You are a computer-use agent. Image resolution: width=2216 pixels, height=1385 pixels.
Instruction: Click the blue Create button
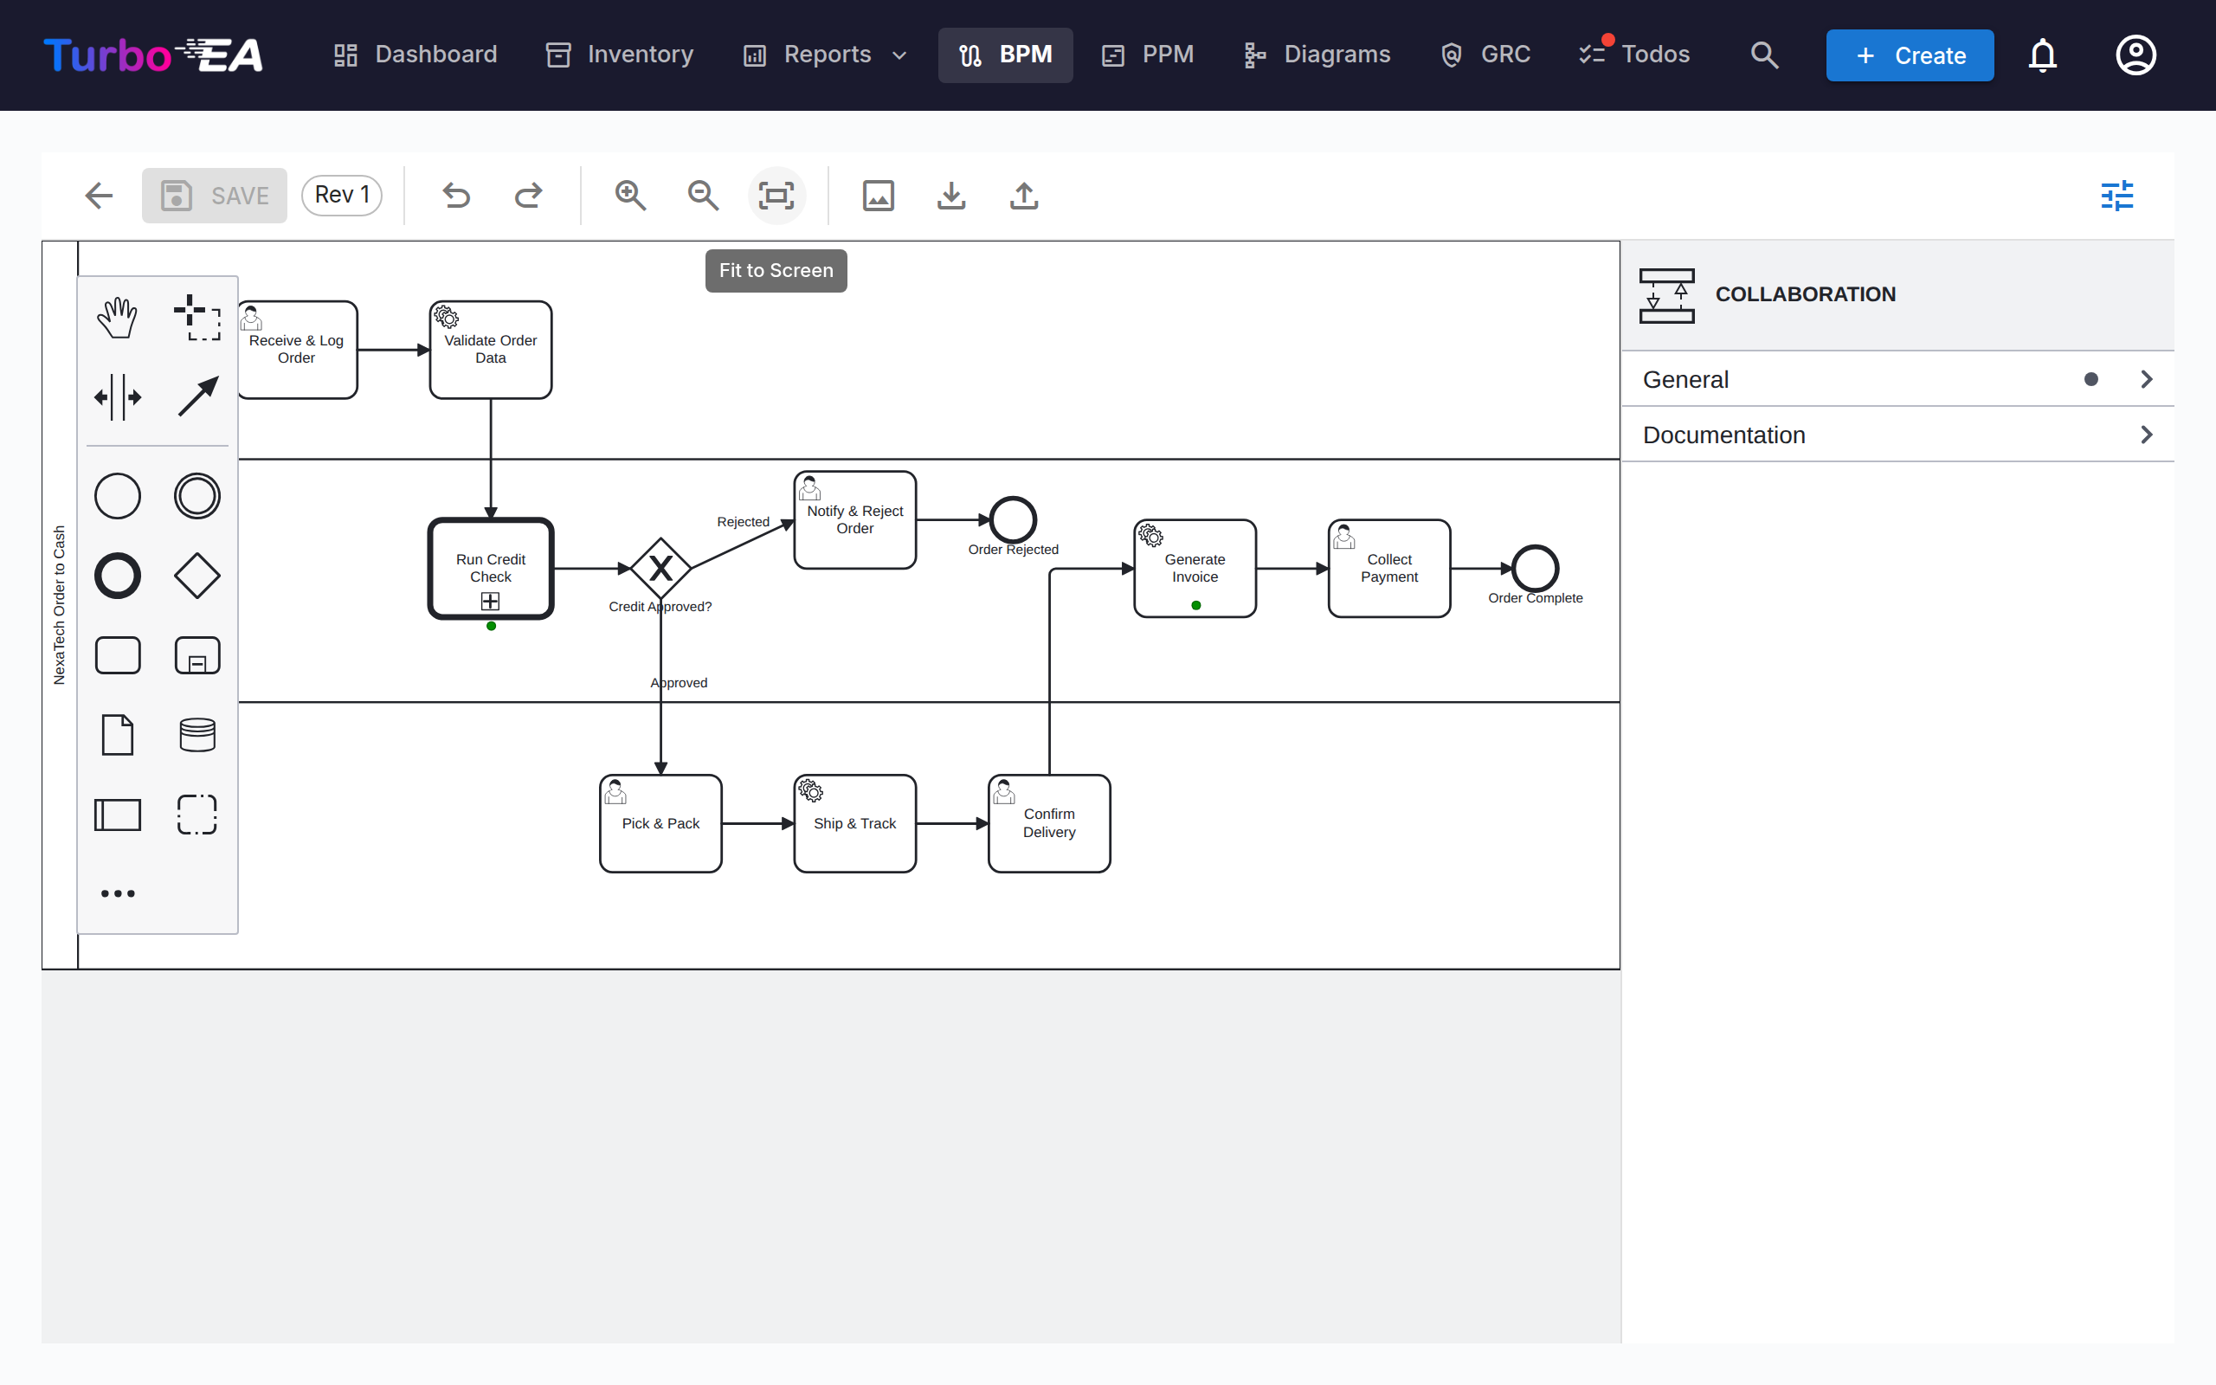click(1910, 55)
